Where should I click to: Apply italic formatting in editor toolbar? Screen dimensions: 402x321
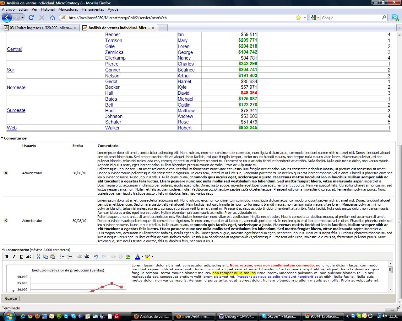(14, 257)
